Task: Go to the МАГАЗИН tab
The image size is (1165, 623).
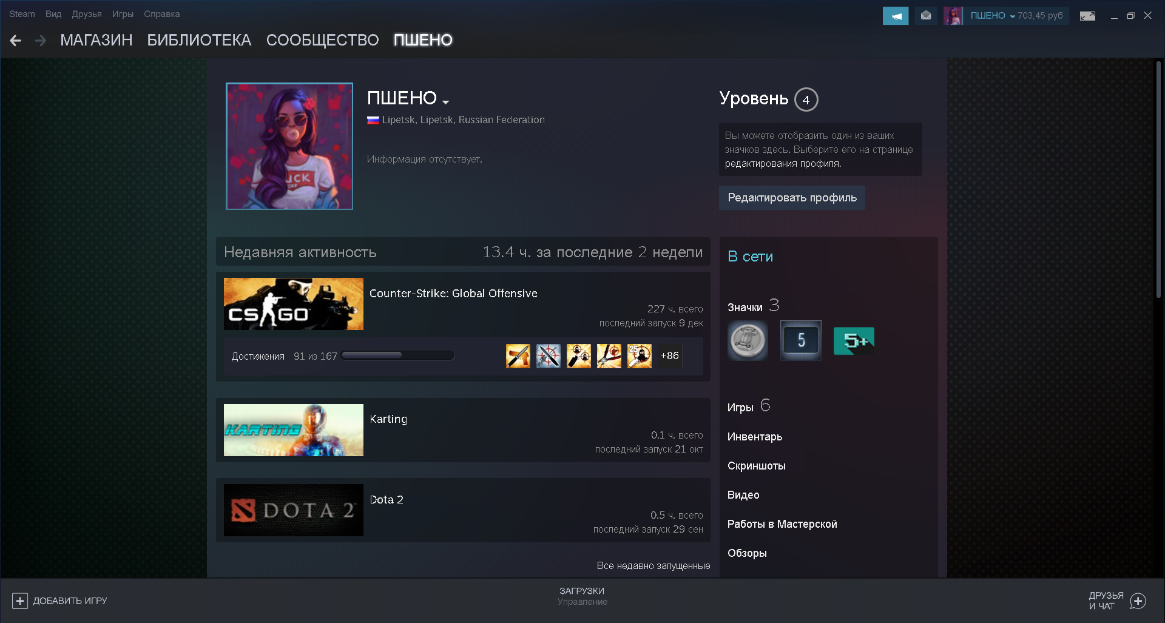Action: pyautogui.click(x=96, y=40)
